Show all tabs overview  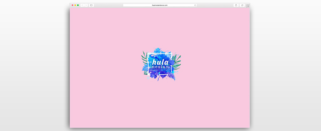pos(242,5)
